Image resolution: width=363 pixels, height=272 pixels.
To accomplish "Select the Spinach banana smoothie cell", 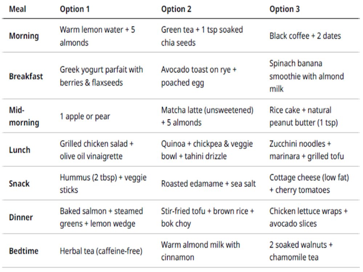I will [306, 76].
